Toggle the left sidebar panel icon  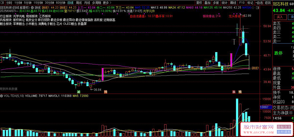click(x=3, y=3)
